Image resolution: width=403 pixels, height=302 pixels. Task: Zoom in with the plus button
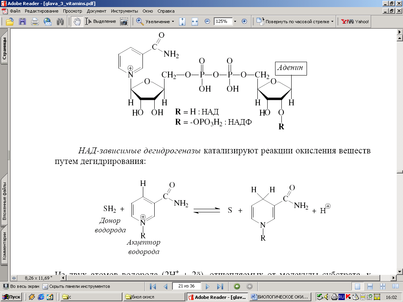(x=244, y=22)
